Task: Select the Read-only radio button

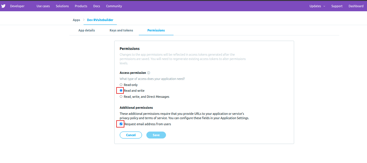Action: click(x=121, y=85)
